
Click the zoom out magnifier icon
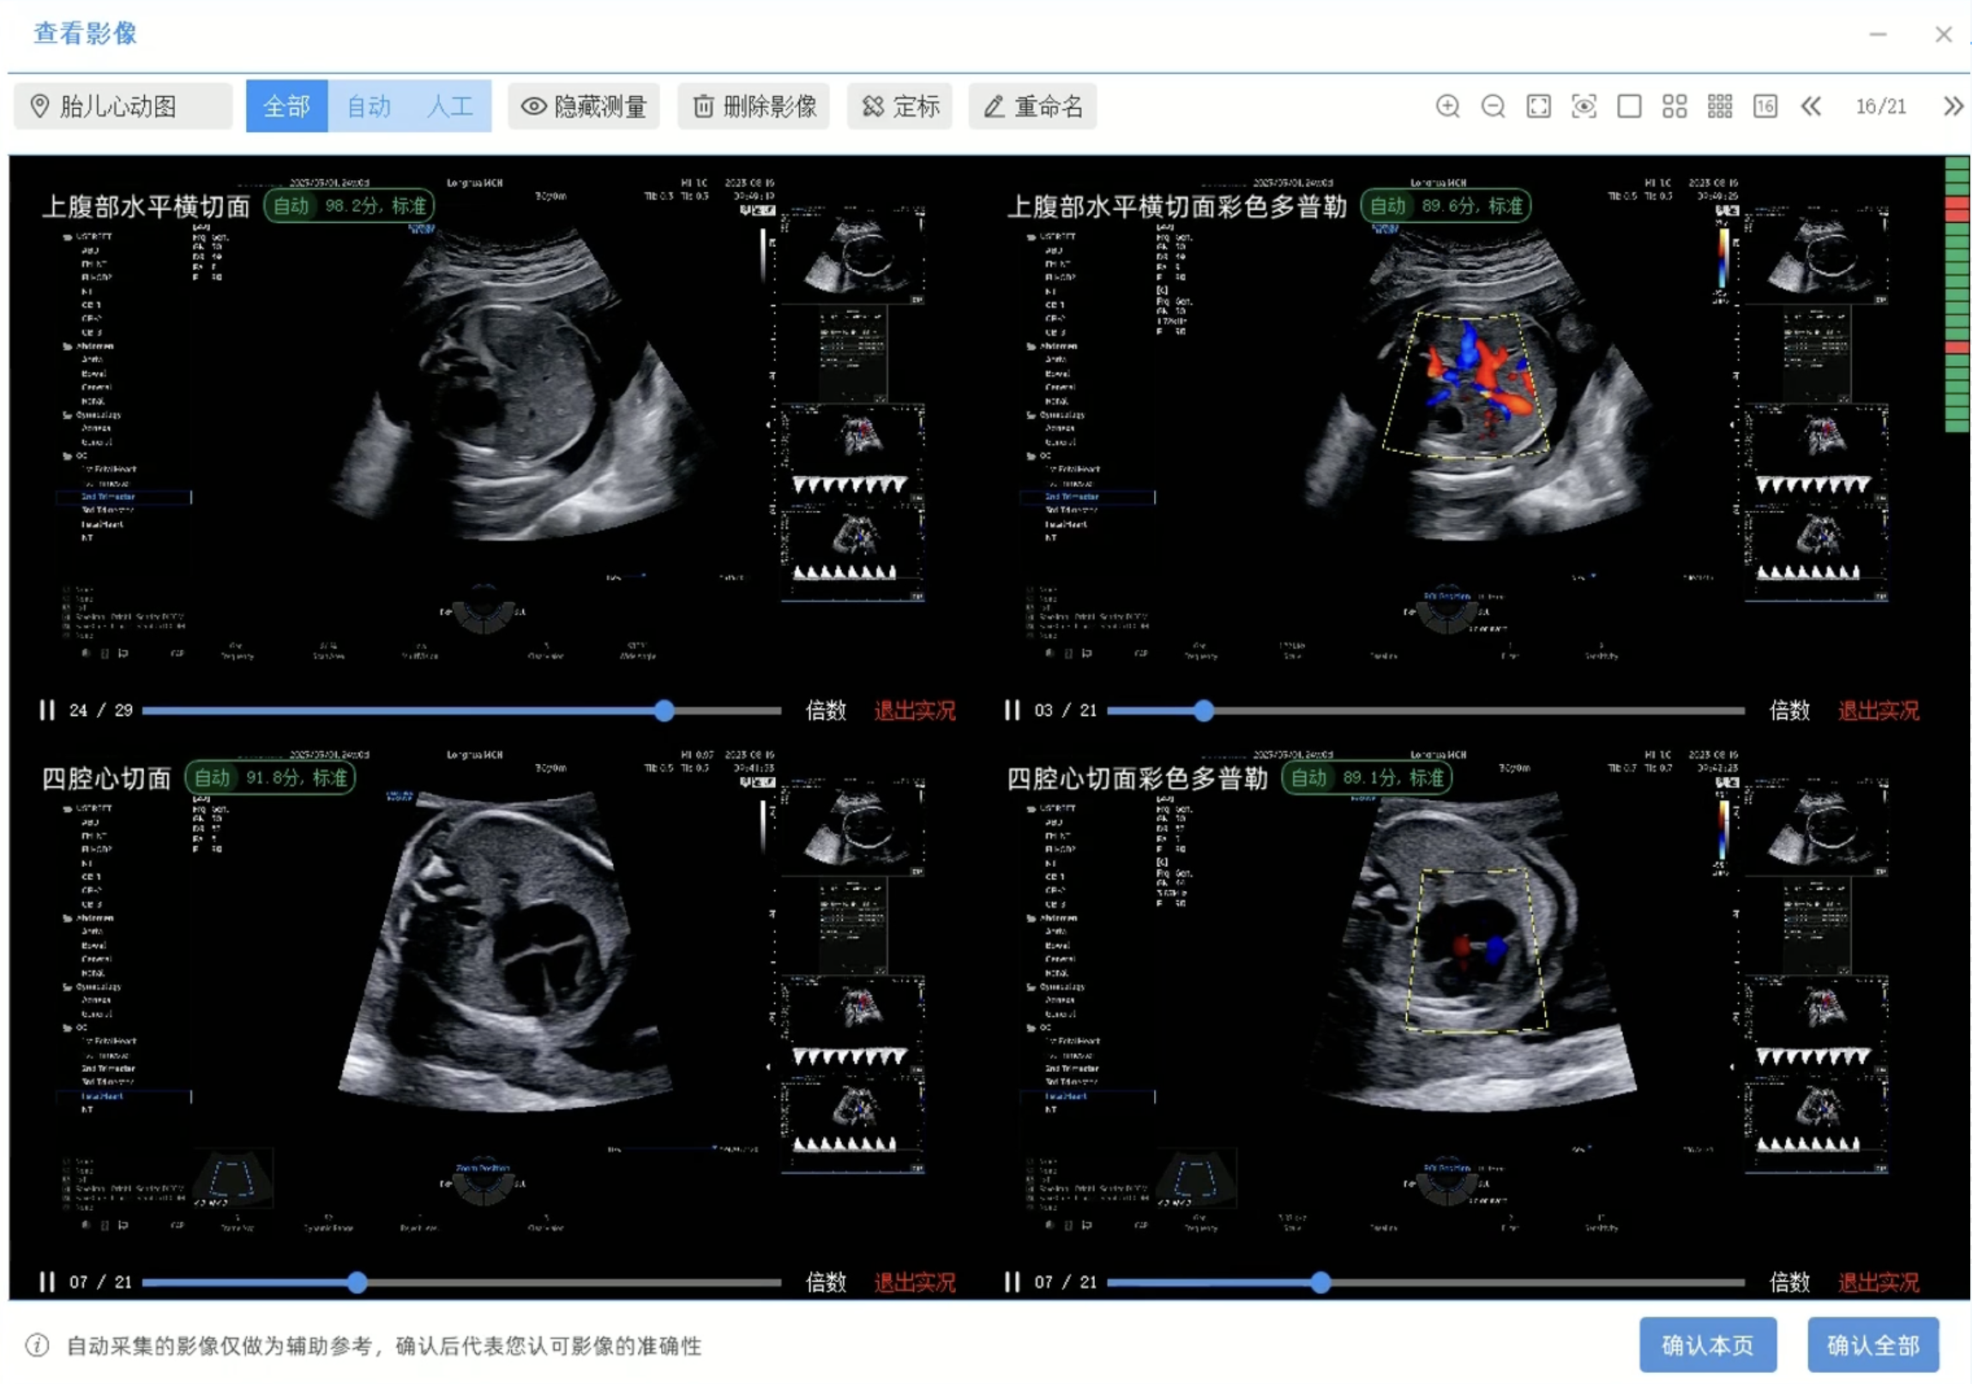coord(1493,106)
